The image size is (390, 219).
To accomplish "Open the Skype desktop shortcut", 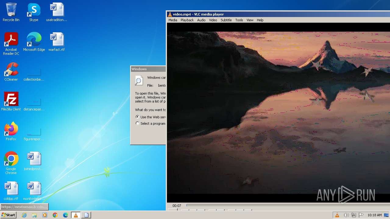I will coord(34,12).
